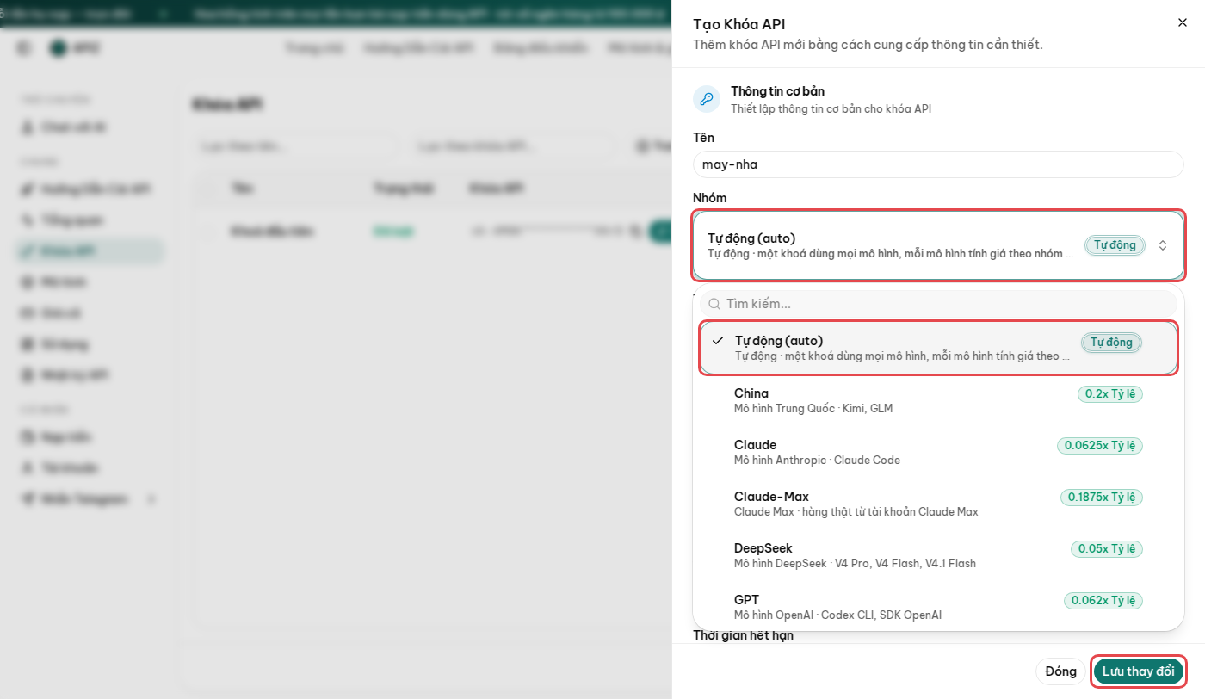
Task: Collapse the Nhóm dropdown showing Tự động (auto)
Action: point(938,245)
